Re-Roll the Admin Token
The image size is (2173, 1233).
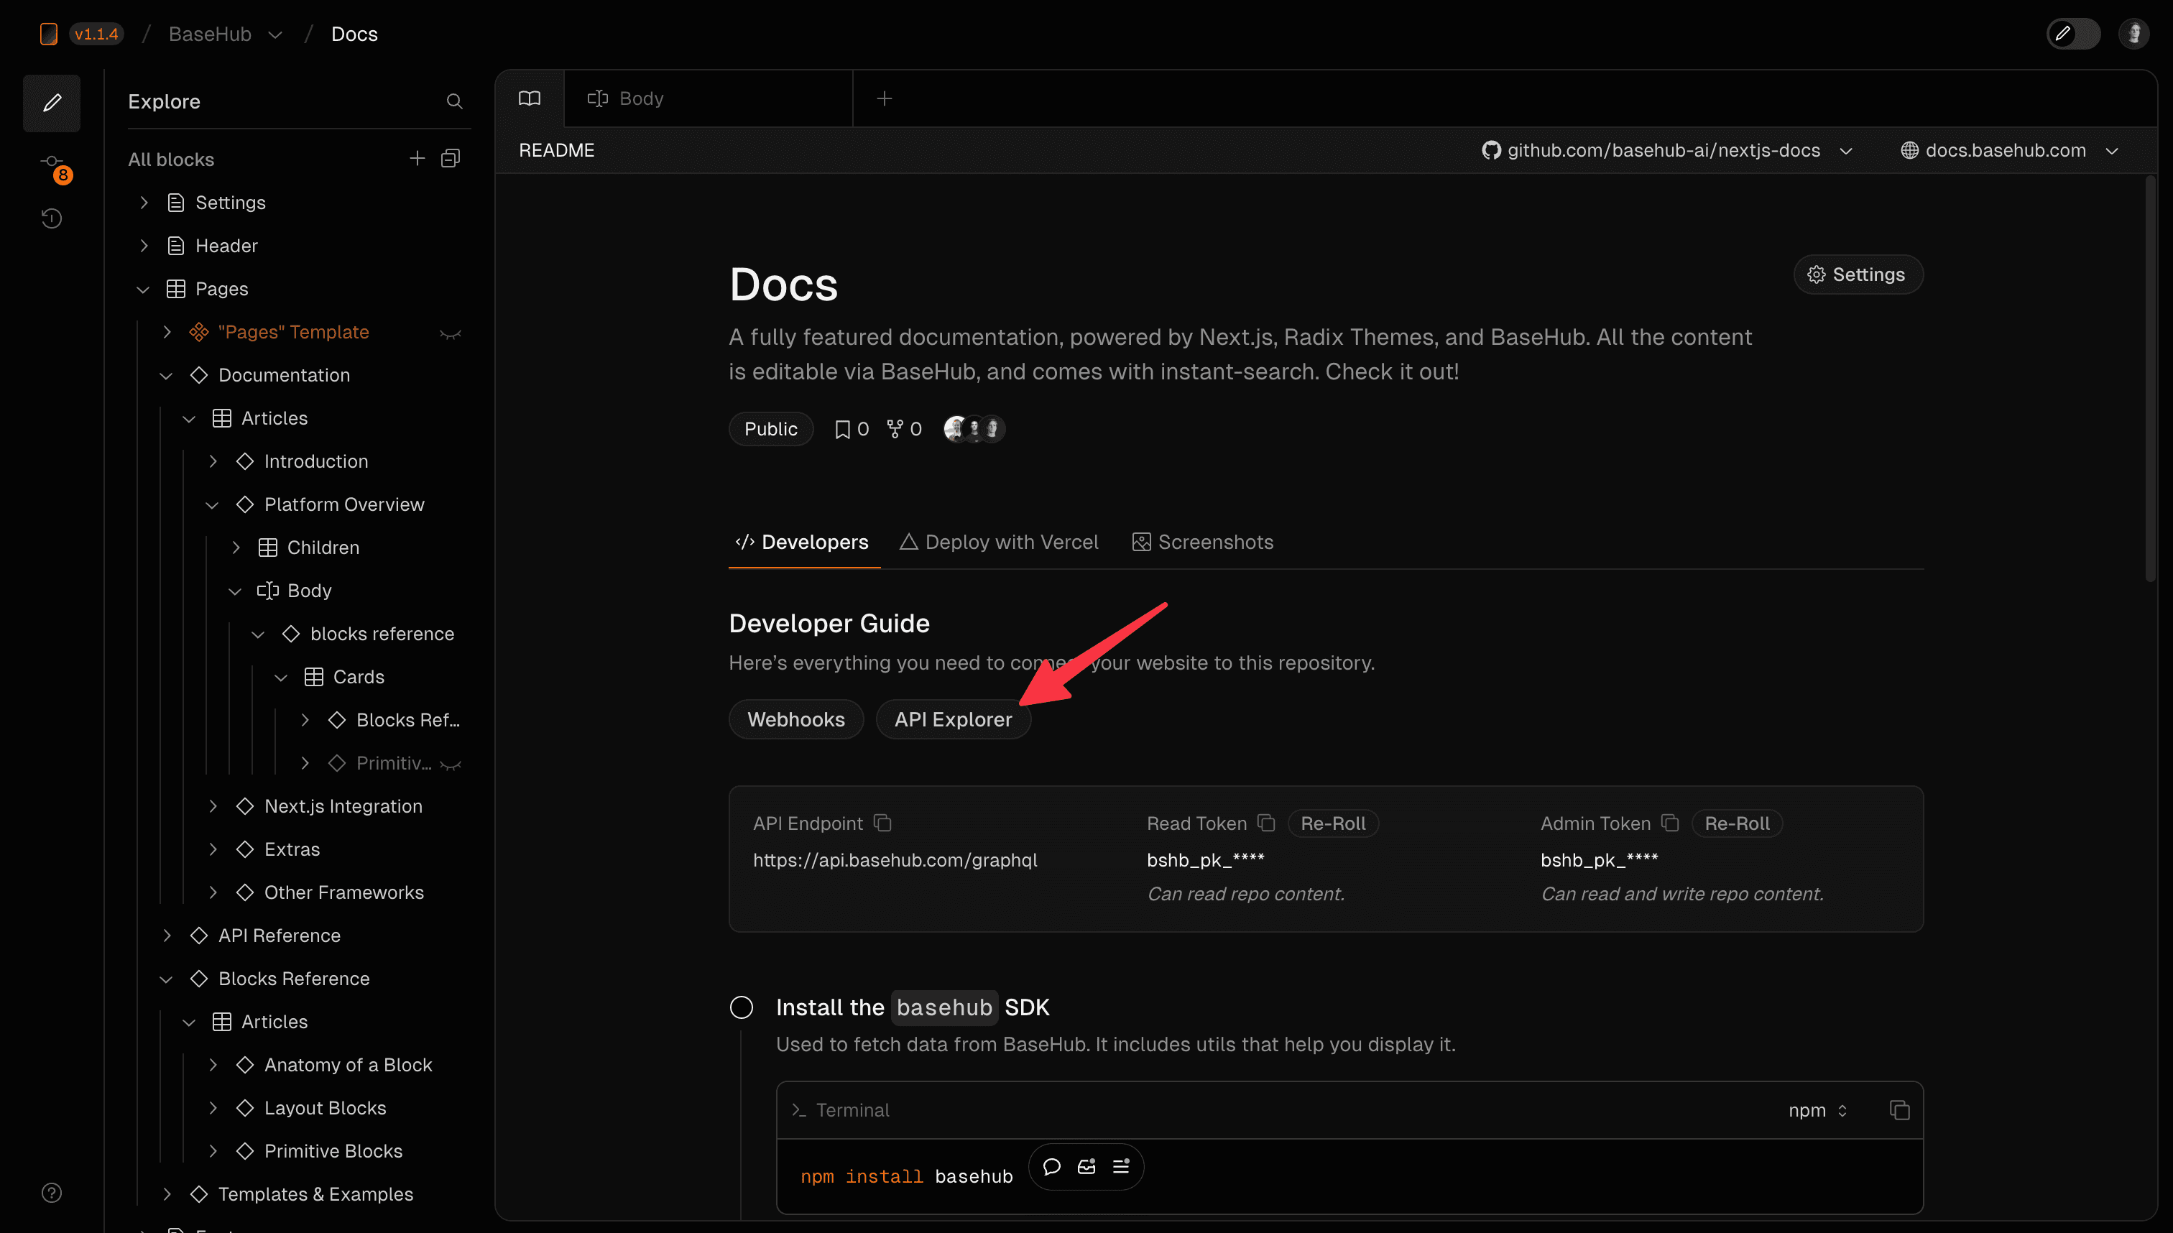(x=1737, y=823)
